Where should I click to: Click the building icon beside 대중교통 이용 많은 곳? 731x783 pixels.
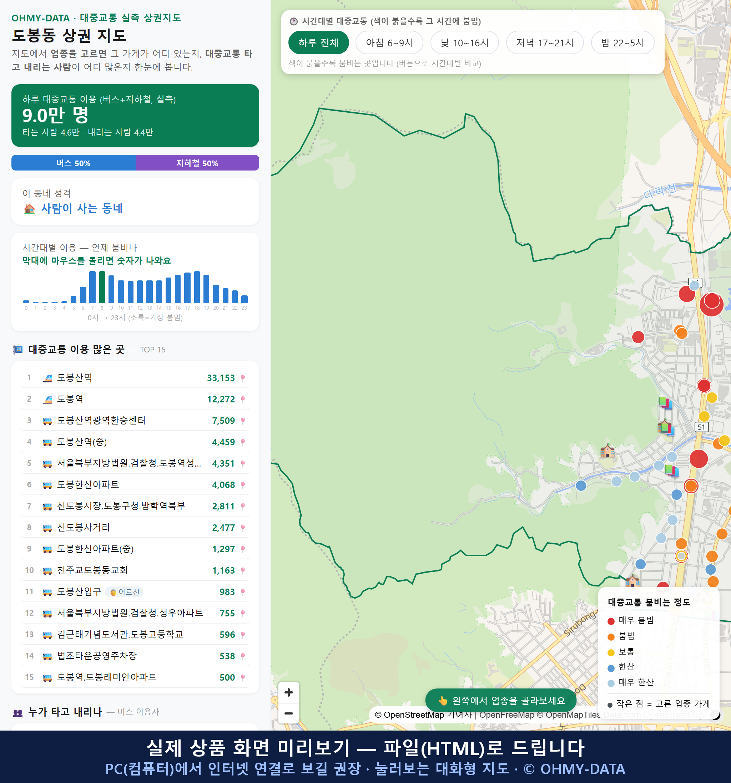pos(18,349)
